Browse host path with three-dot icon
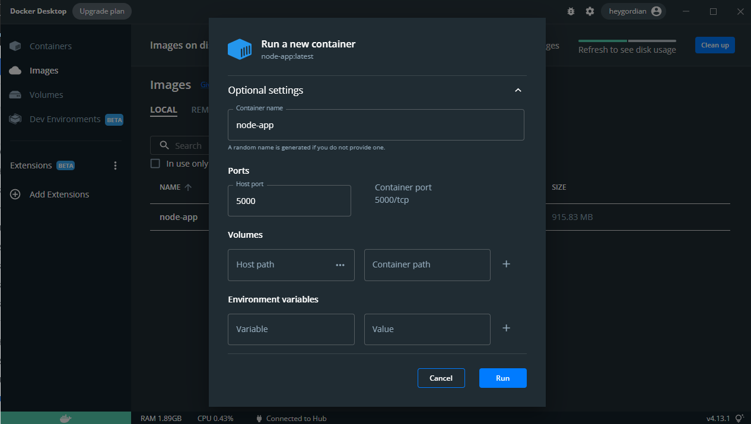Image resolution: width=751 pixels, height=424 pixels. click(340, 265)
